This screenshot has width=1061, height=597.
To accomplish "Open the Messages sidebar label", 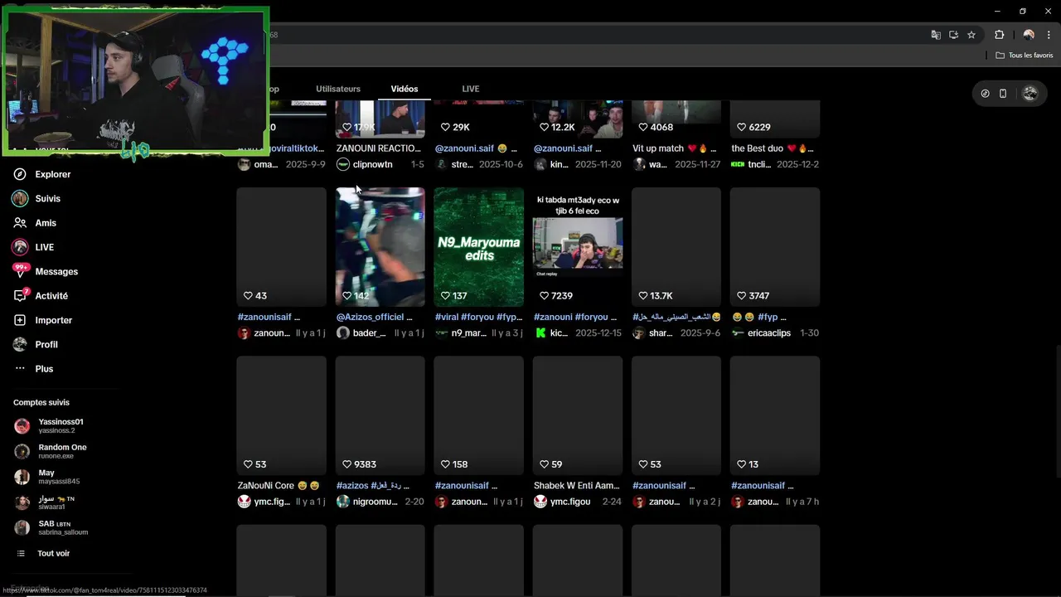I will click(56, 272).
